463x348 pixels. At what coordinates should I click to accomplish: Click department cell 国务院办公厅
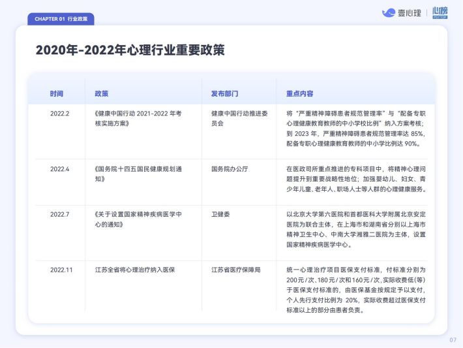pyautogui.click(x=230, y=169)
